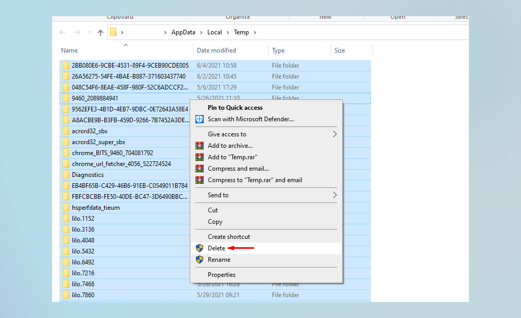The image size is (521, 318).
Task: Select the hsperfdata_tieum folder
Action: click(x=95, y=208)
